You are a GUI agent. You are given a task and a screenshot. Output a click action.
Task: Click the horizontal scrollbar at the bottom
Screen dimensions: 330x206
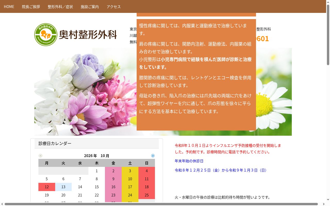pyautogui.click(x=161, y=204)
